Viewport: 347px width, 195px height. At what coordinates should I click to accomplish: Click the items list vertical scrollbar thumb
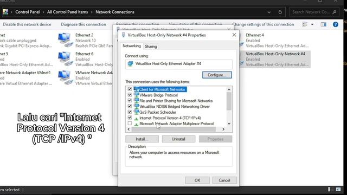tap(229, 101)
